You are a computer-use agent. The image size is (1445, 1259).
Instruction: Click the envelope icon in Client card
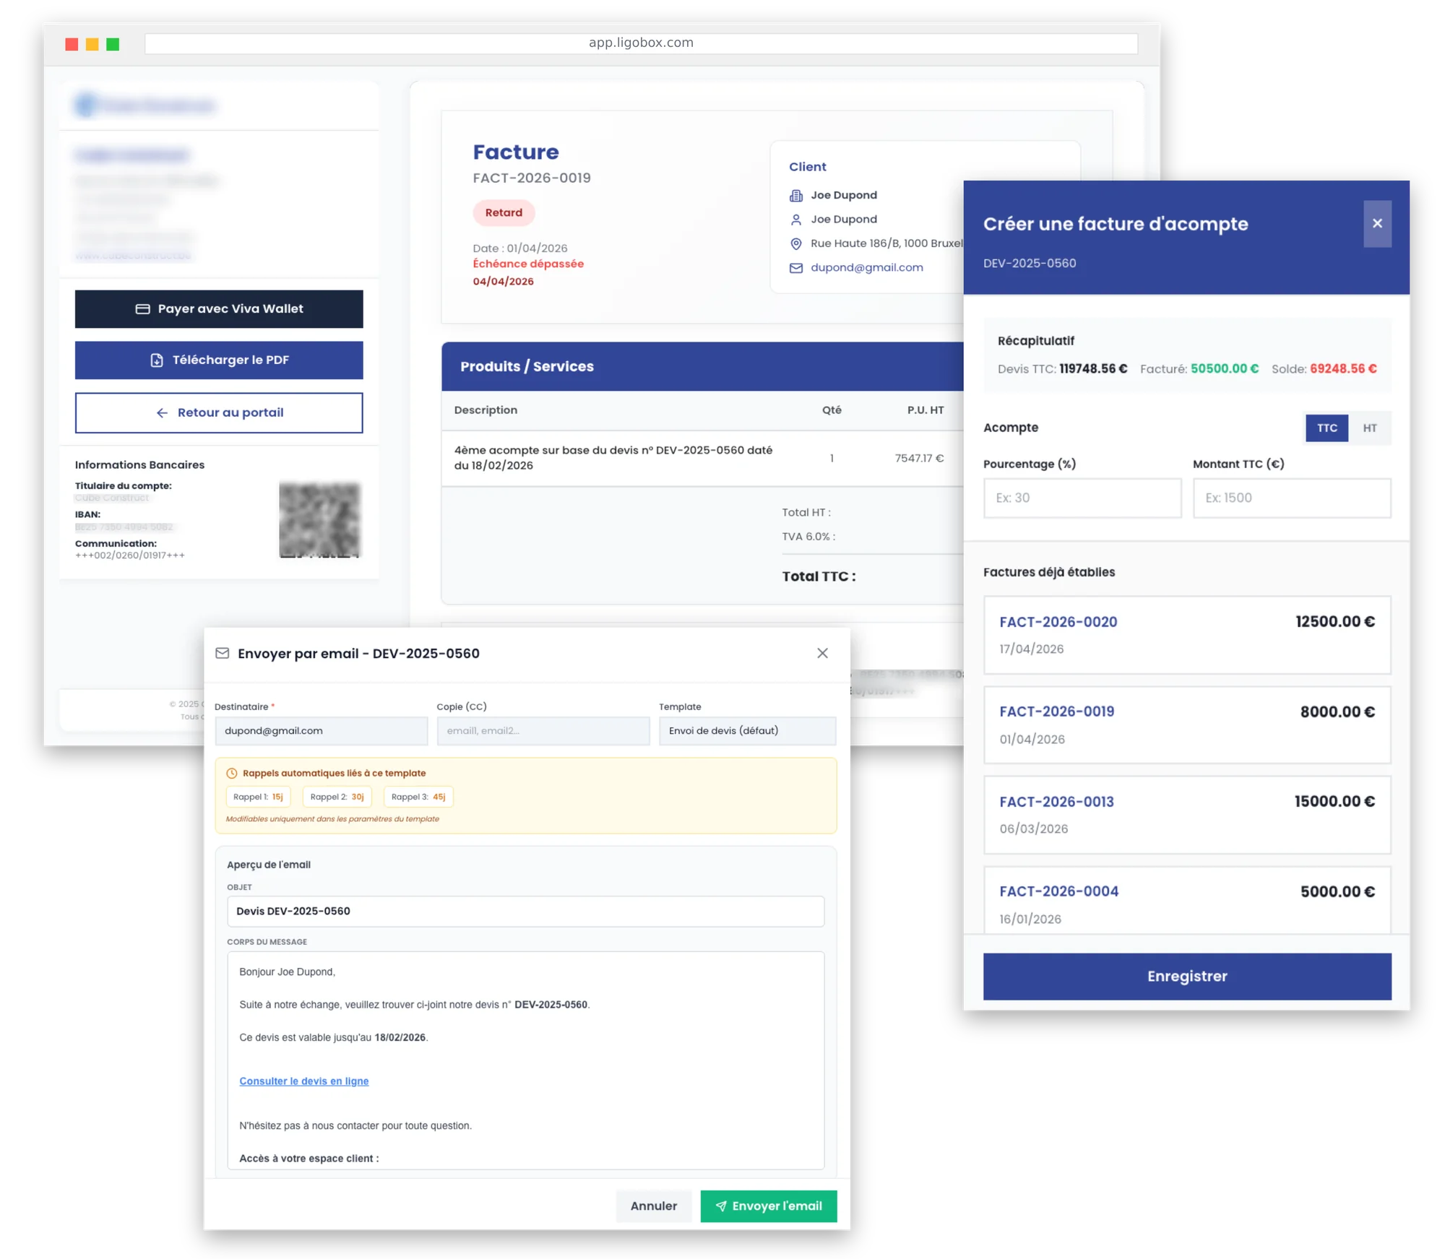coord(795,268)
